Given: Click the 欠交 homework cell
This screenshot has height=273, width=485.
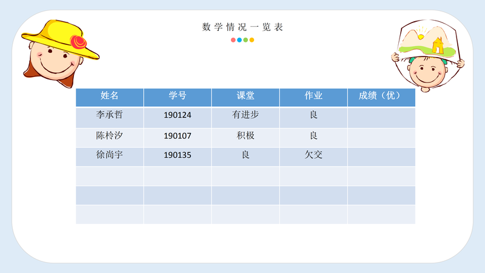Looking at the screenshot, I should coord(313,157).
